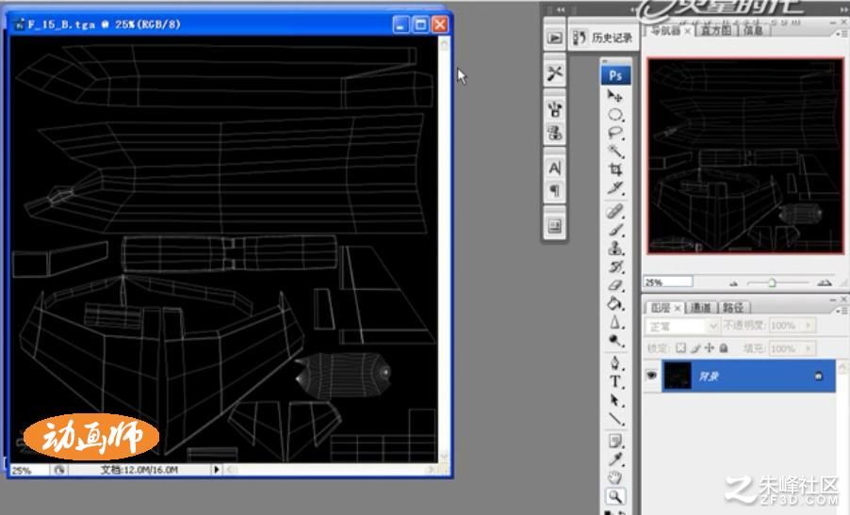The height and width of the screenshot is (515, 850).
Task: Open the Brushes panel icon
Action: tap(554, 109)
